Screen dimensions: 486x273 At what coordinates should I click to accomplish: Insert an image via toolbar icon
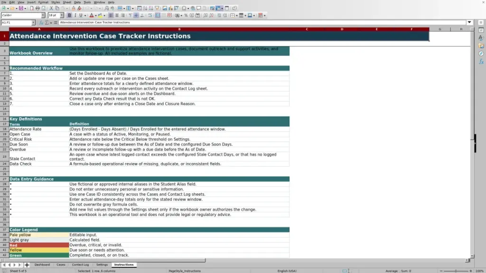pos(165,9)
